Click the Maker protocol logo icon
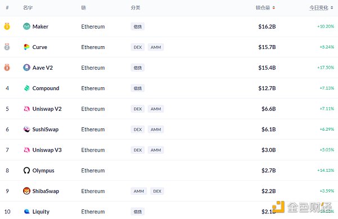Screen dimensions: 338x219 coord(26,26)
